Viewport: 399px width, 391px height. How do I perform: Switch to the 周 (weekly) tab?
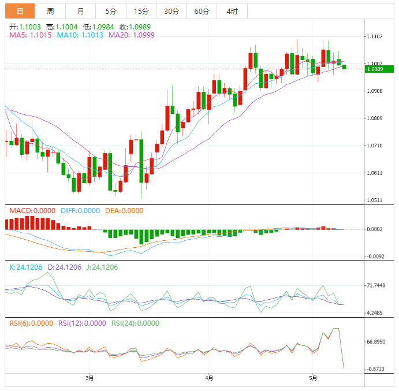50,11
